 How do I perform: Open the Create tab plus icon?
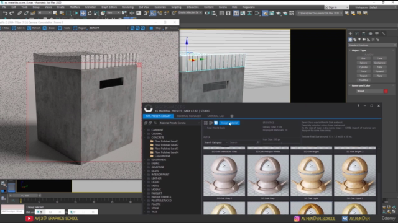[x=350, y=33]
